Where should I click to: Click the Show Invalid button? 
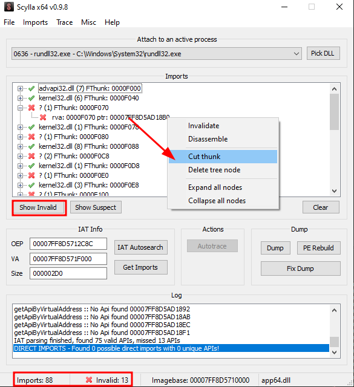(38, 207)
